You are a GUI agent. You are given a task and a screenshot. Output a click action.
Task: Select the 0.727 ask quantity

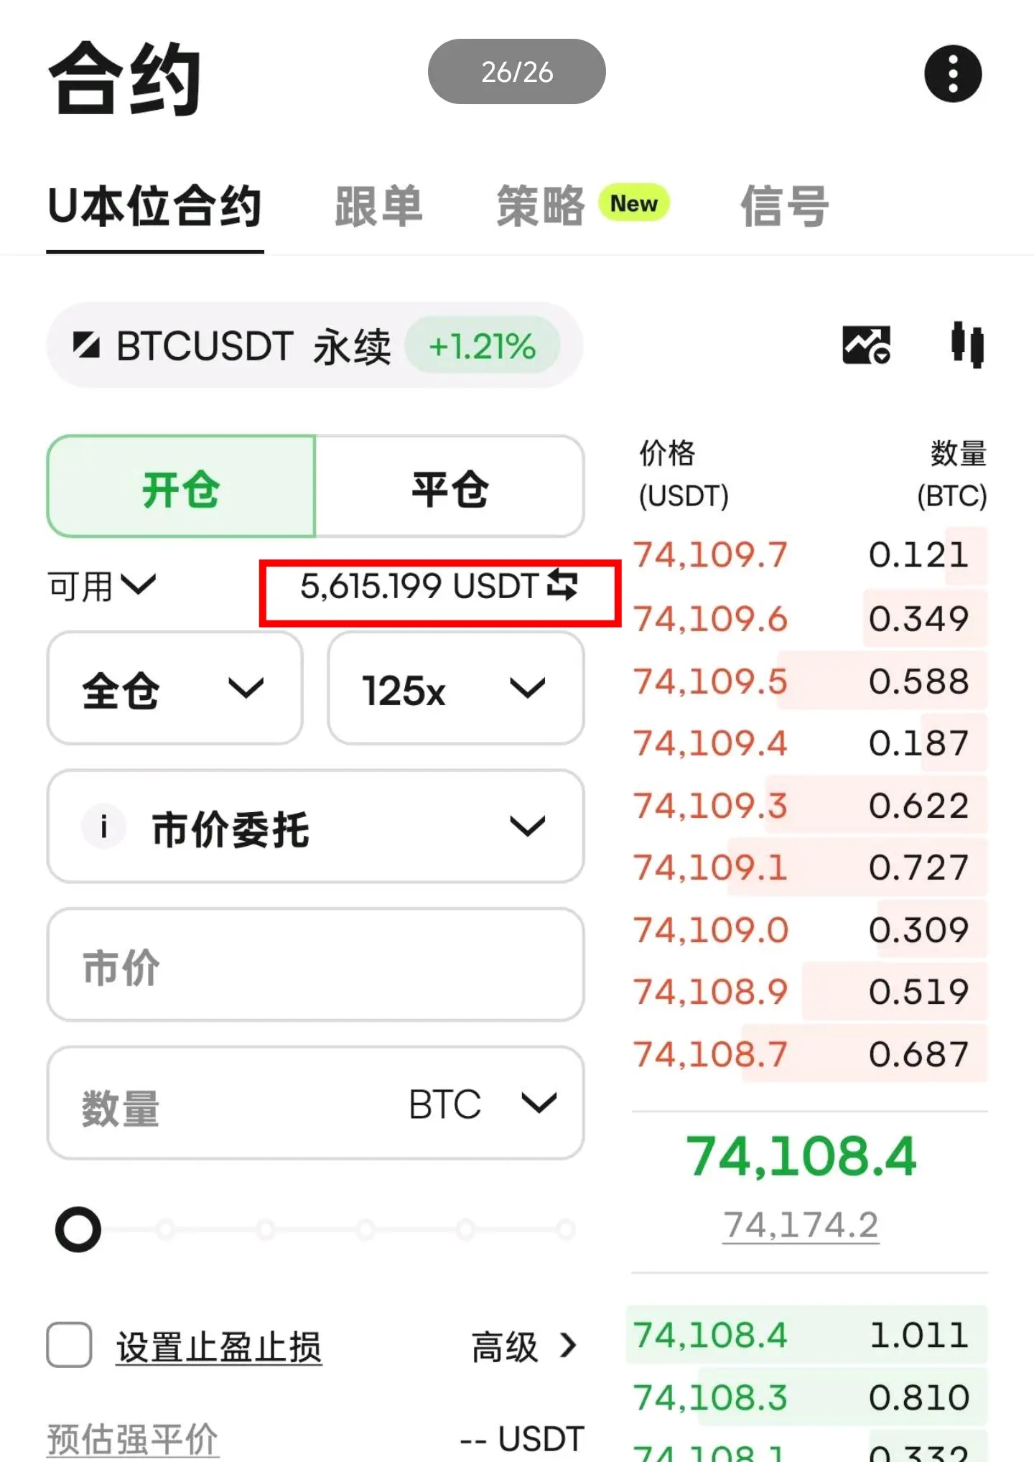pyautogui.click(x=919, y=867)
